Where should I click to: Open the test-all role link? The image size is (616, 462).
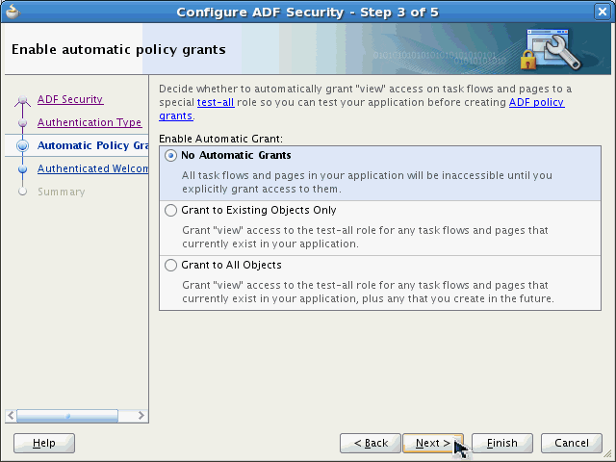pos(216,103)
